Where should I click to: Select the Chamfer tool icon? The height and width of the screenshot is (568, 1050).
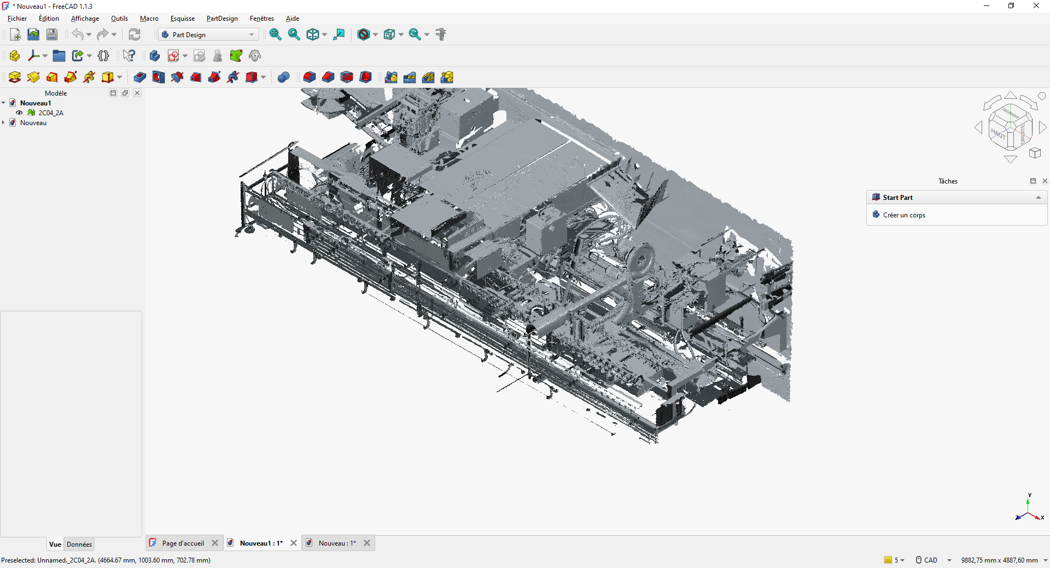click(x=328, y=77)
